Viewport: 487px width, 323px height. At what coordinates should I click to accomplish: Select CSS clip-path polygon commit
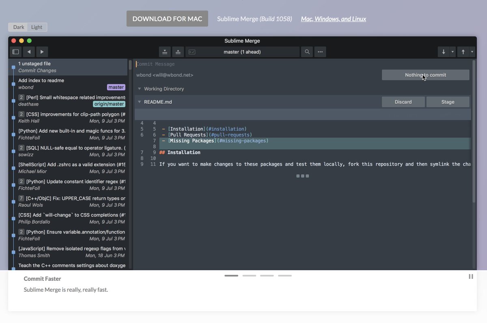pos(68,117)
